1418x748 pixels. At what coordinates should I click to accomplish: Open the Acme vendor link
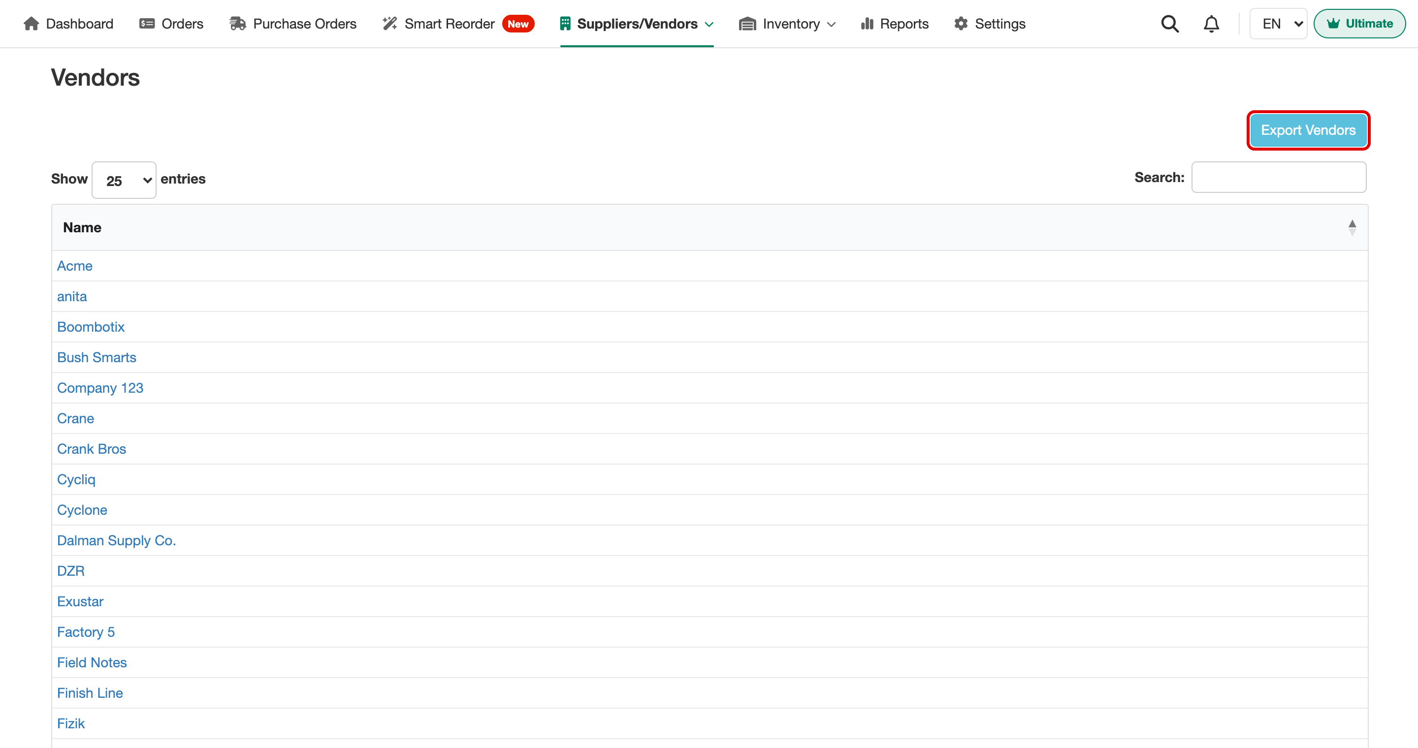(x=75, y=266)
